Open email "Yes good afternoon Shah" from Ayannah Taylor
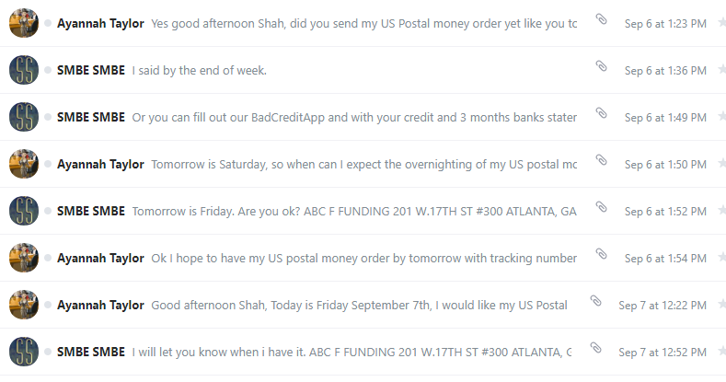Viewport: 726px width, 382px height. [363, 23]
